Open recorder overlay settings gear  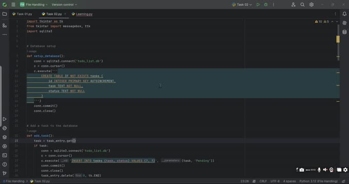(x=345, y=170)
